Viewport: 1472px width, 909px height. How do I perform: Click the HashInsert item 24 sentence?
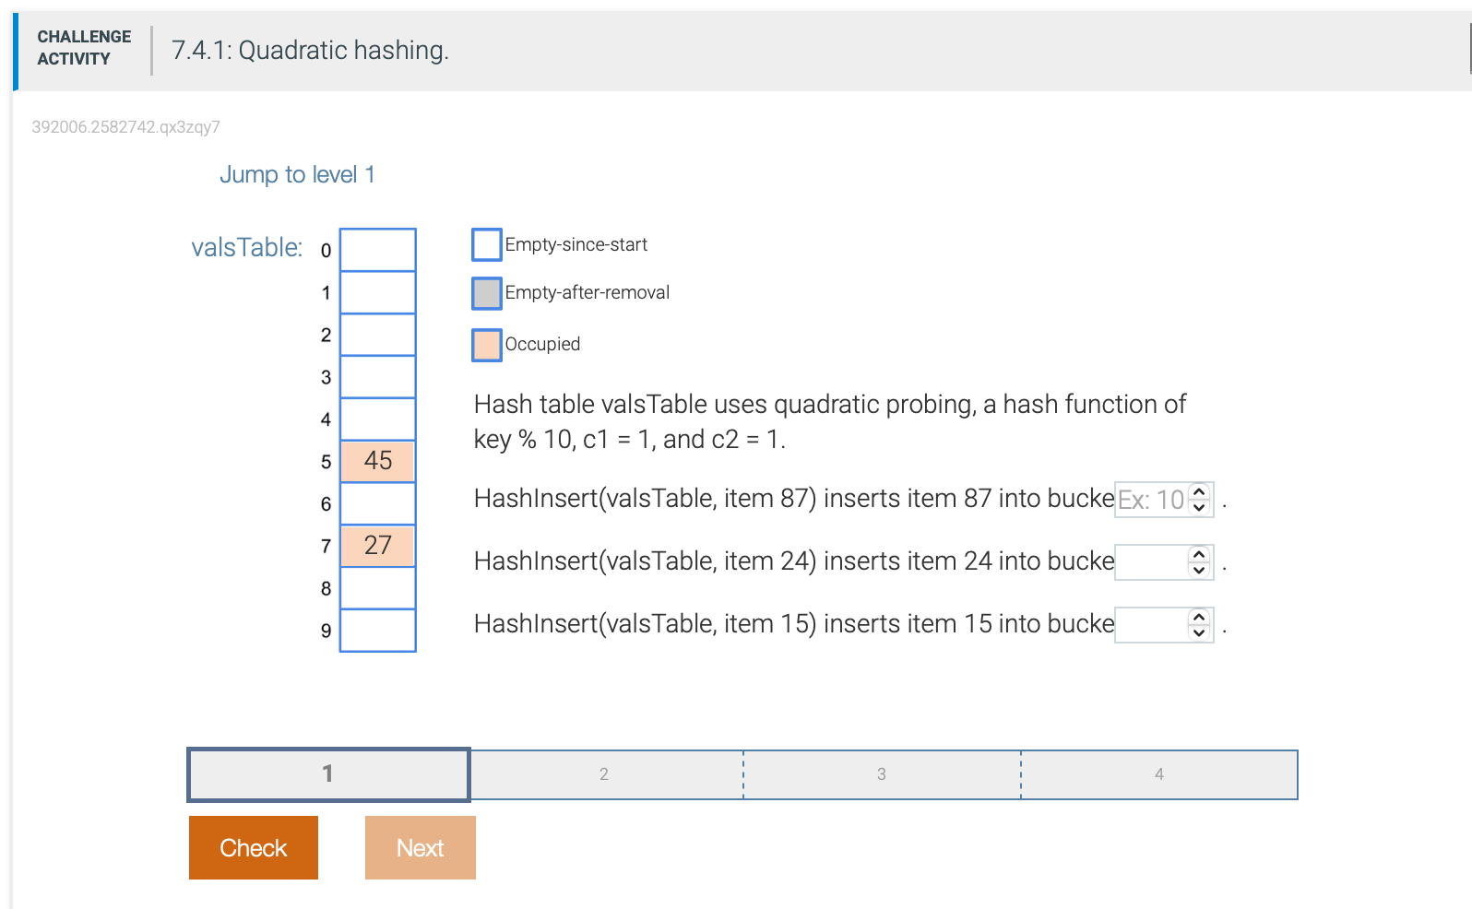794,561
